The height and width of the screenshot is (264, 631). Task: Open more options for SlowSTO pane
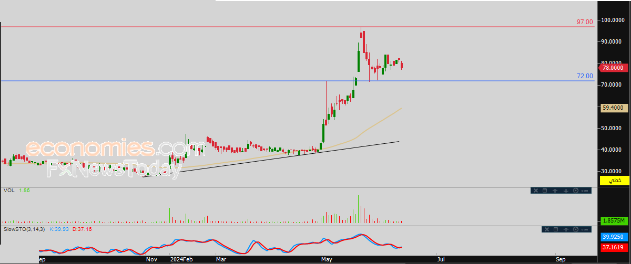pos(585,229)
